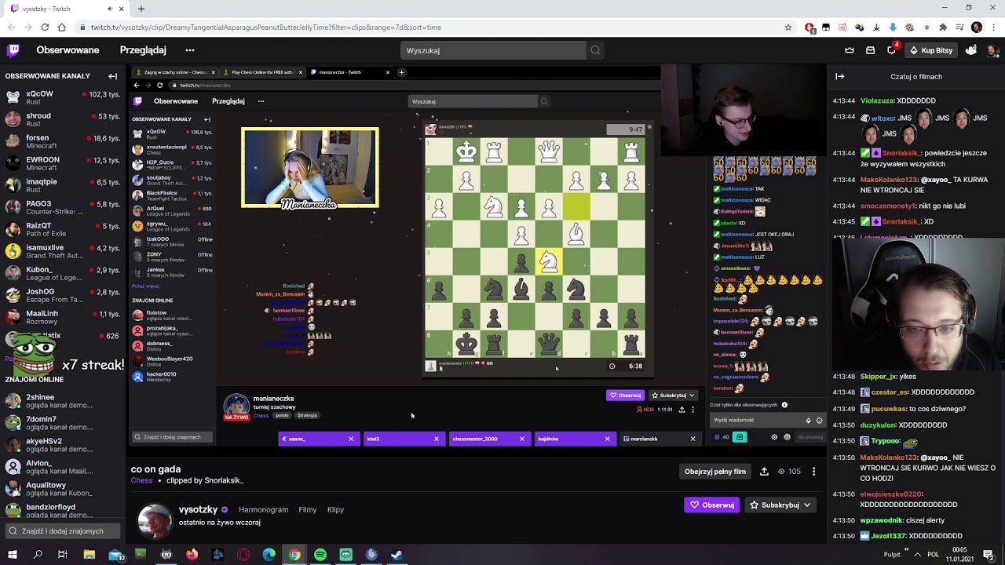Switch to Filmy tab
The image size is (1005, 565).
pyautogui.click(x=308, y=509)
